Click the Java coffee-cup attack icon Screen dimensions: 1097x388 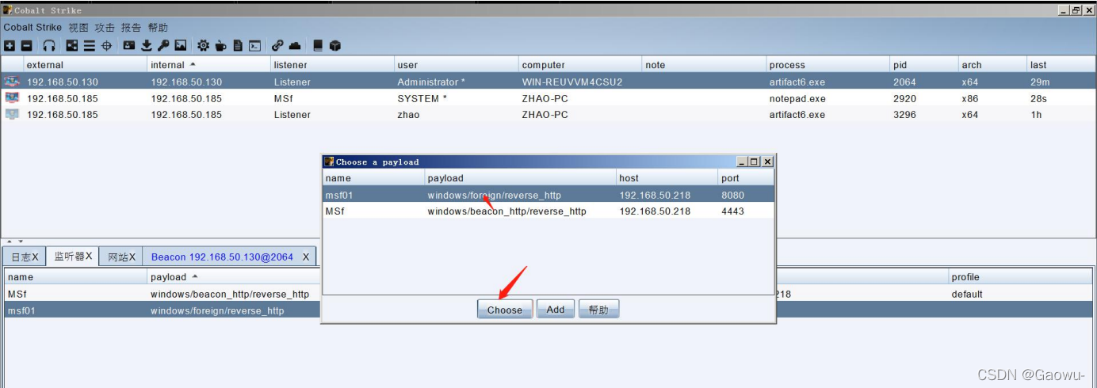tap(220, 46)
